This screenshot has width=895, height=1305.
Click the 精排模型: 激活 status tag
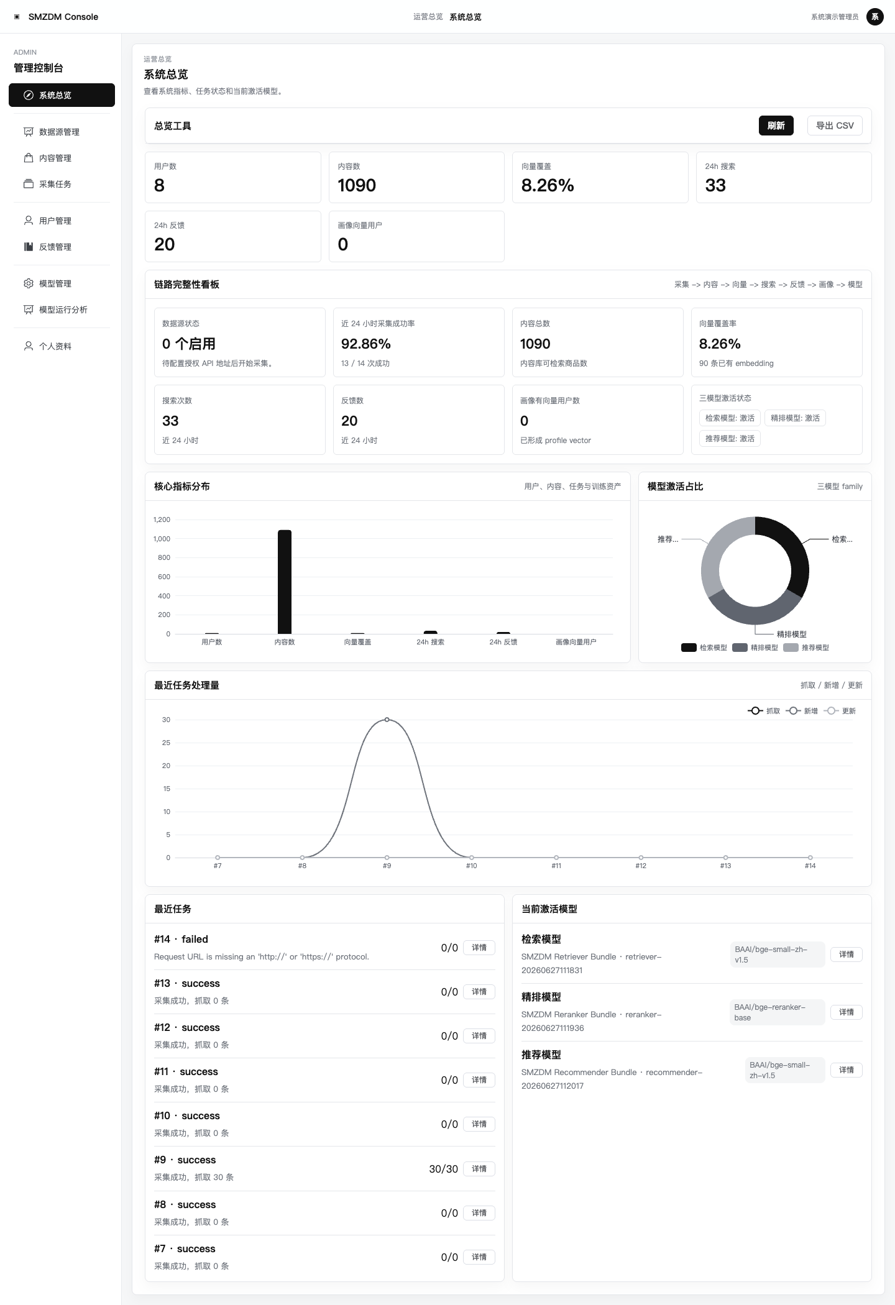pyautogui.click(x=795, y=418)
